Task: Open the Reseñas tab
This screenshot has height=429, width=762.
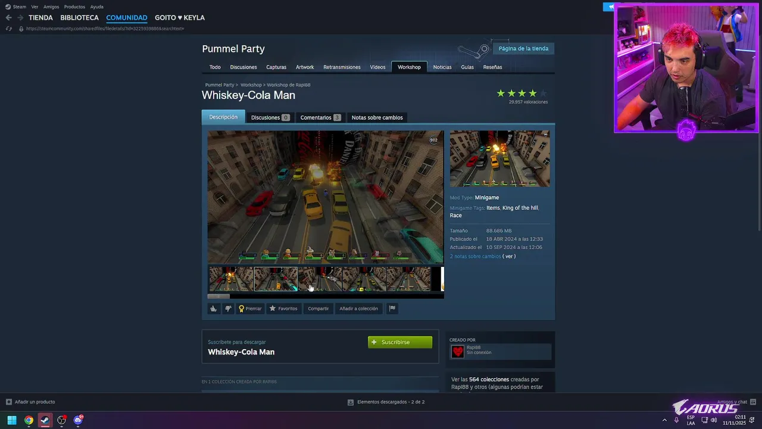Action: click(x=492, y=67)
